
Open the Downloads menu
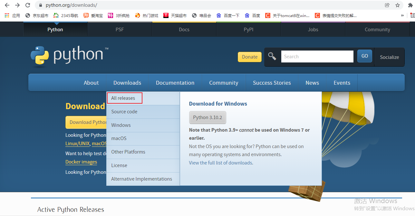click(x=127, y=83)
